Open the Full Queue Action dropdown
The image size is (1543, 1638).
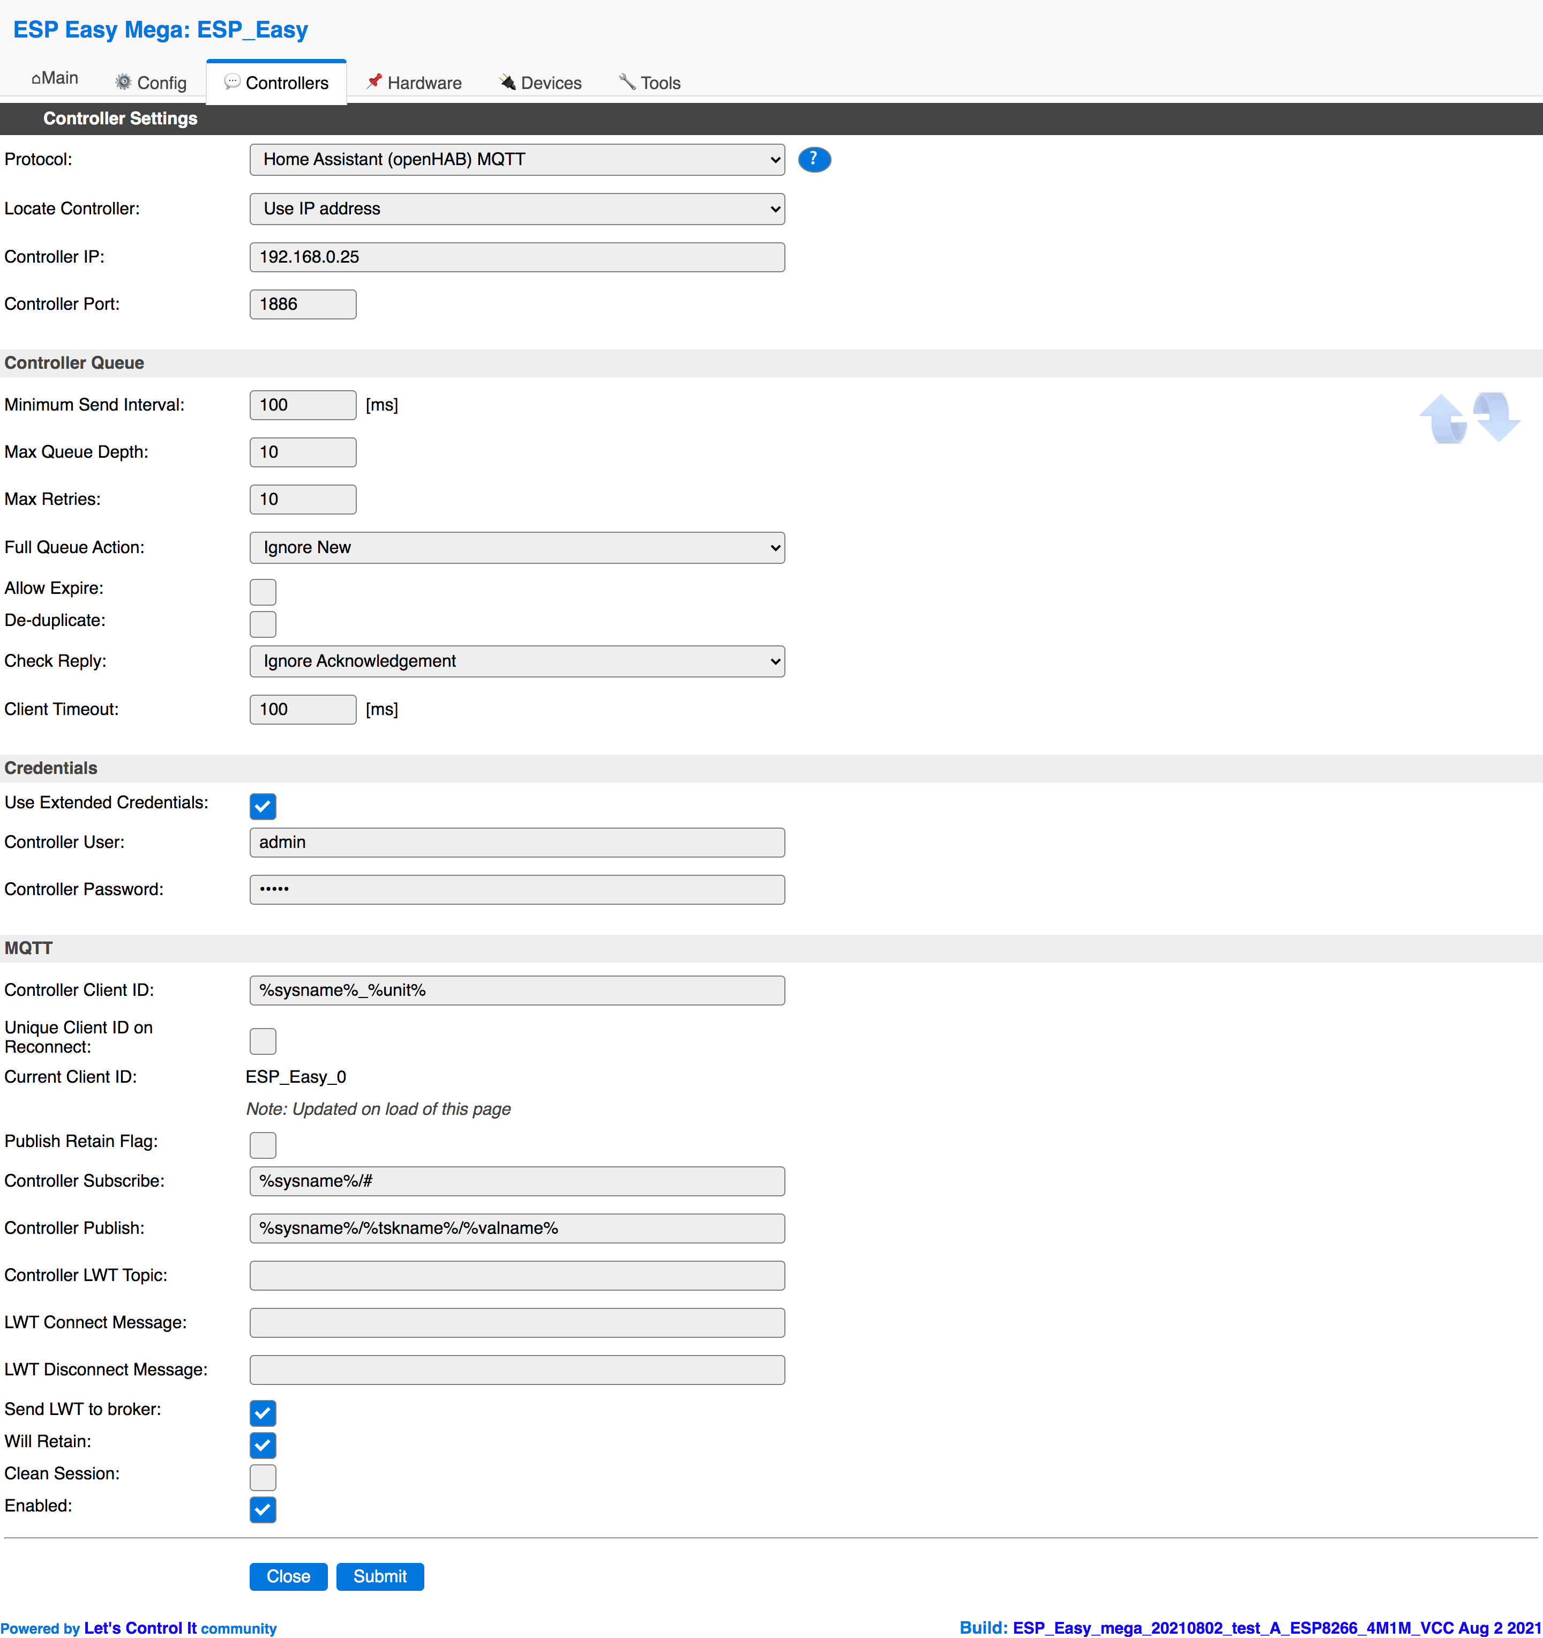(517, 548)
